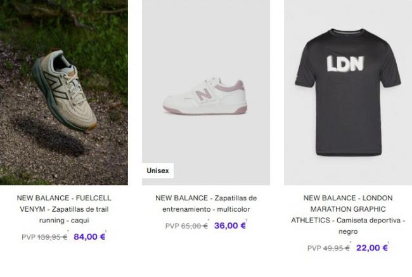Select the crossed-out 65,00 € price
The height and width of the screenshot is (277, 412).
tap(195, 226)
